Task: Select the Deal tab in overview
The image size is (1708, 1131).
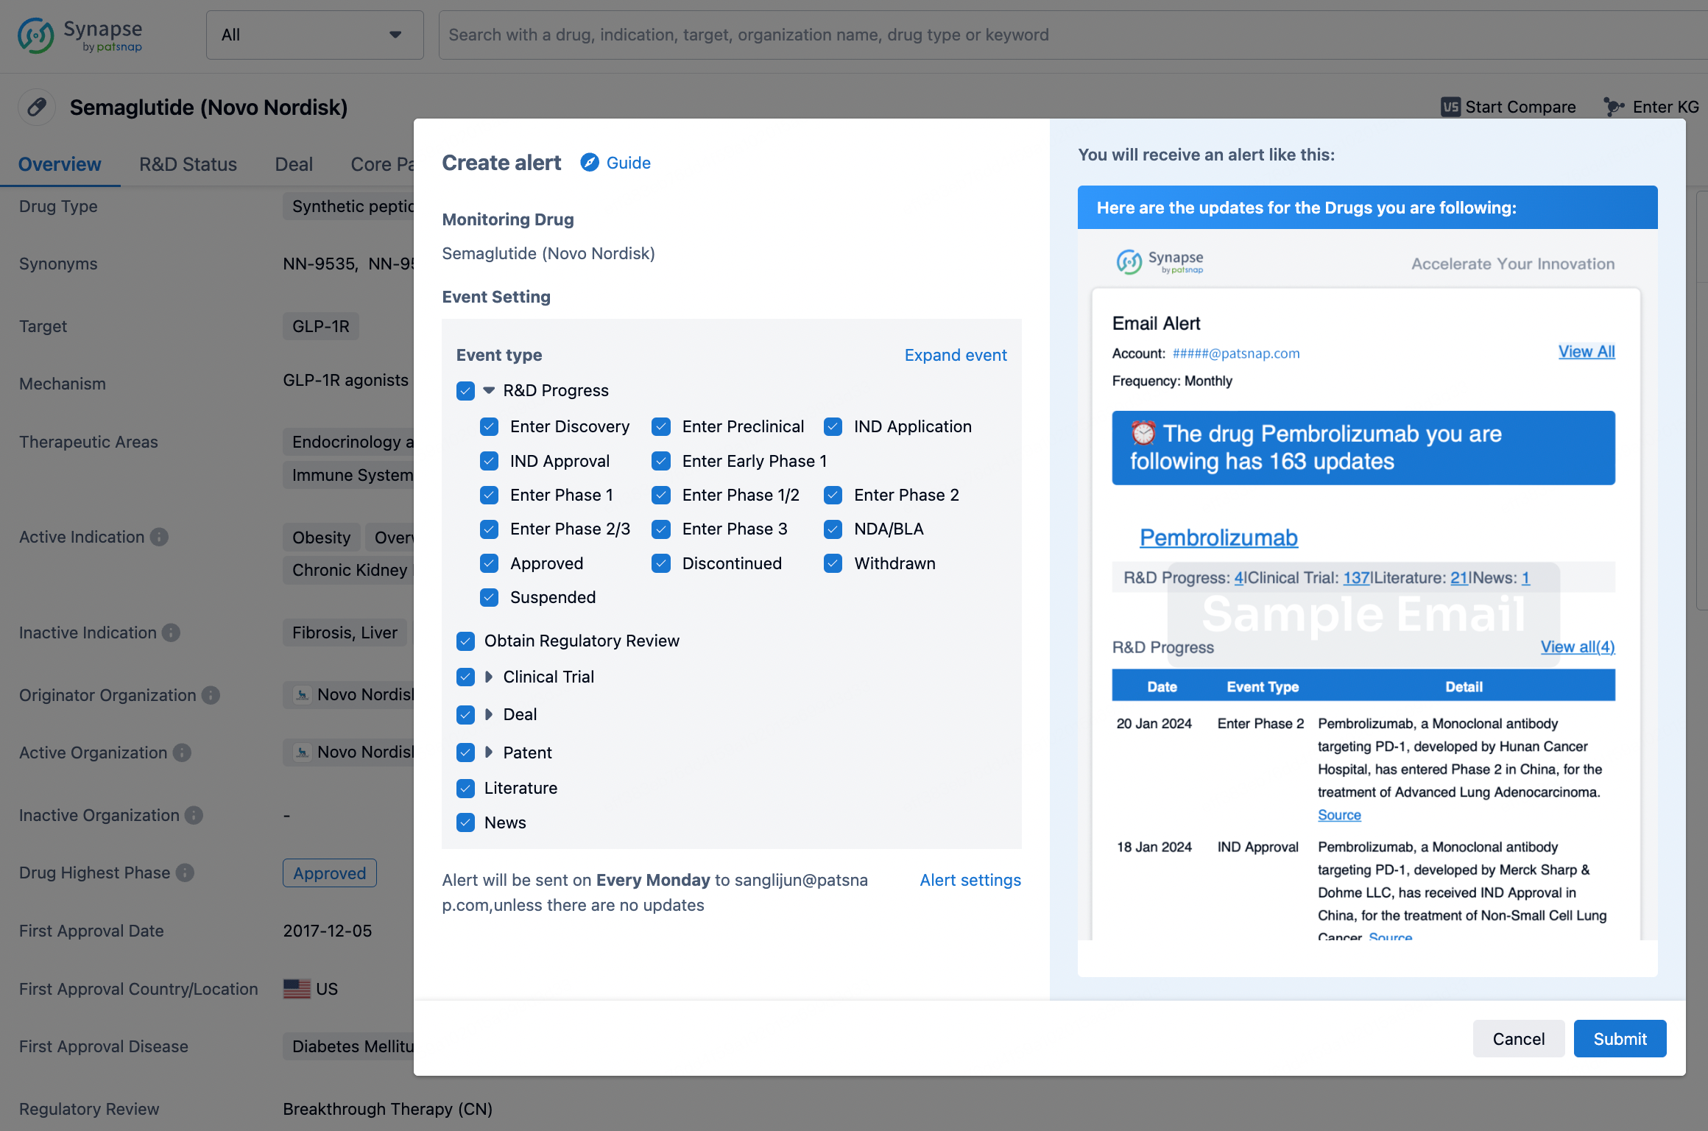Action: [294, 163]
